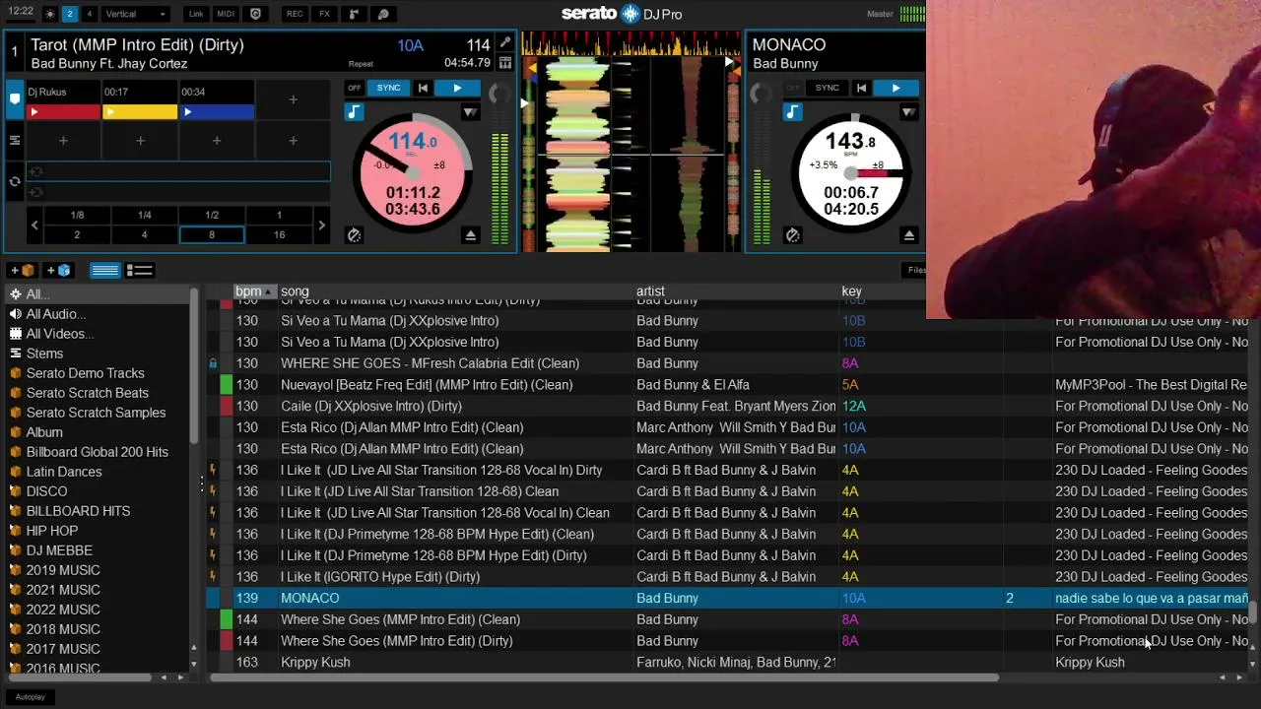Set 1/8 beat loop size

pyautogui.click(x=77, y=215)
